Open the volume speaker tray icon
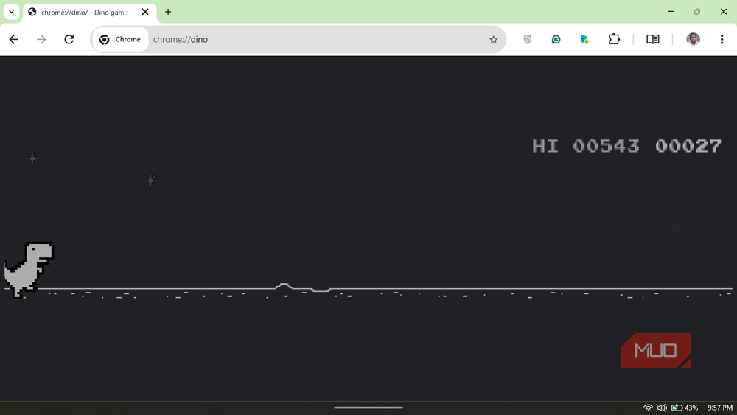 point(662,408)
